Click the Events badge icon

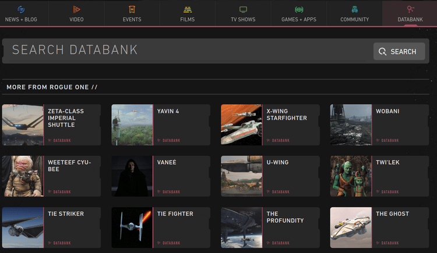tap(132, 9)
